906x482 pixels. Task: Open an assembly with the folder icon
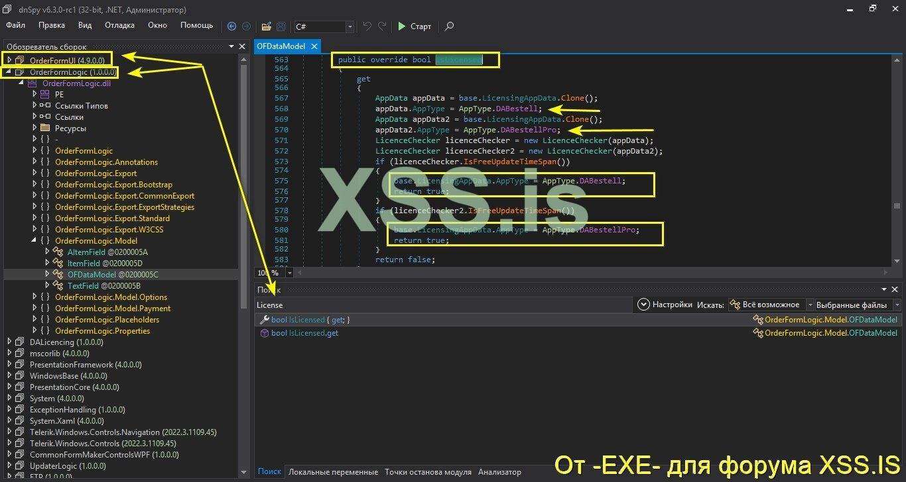pyautogui.click(x=265, y=26)
